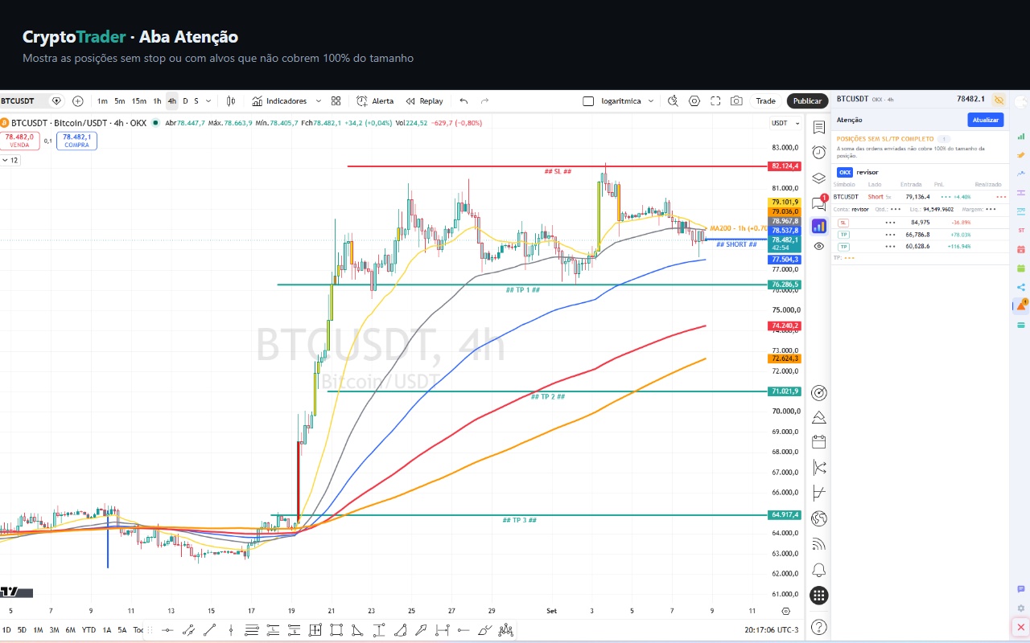Open the logarítmica scale dropdown

[x=650, y=101]
